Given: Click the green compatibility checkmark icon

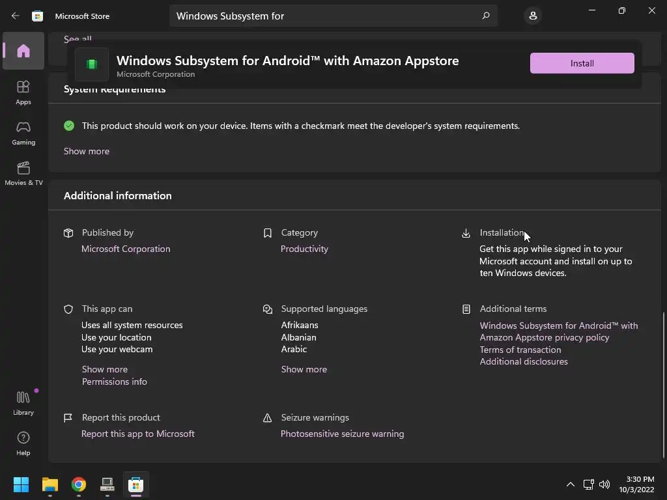Looking at the screenshot, I should pyautogui.click(x=69, y=126).
